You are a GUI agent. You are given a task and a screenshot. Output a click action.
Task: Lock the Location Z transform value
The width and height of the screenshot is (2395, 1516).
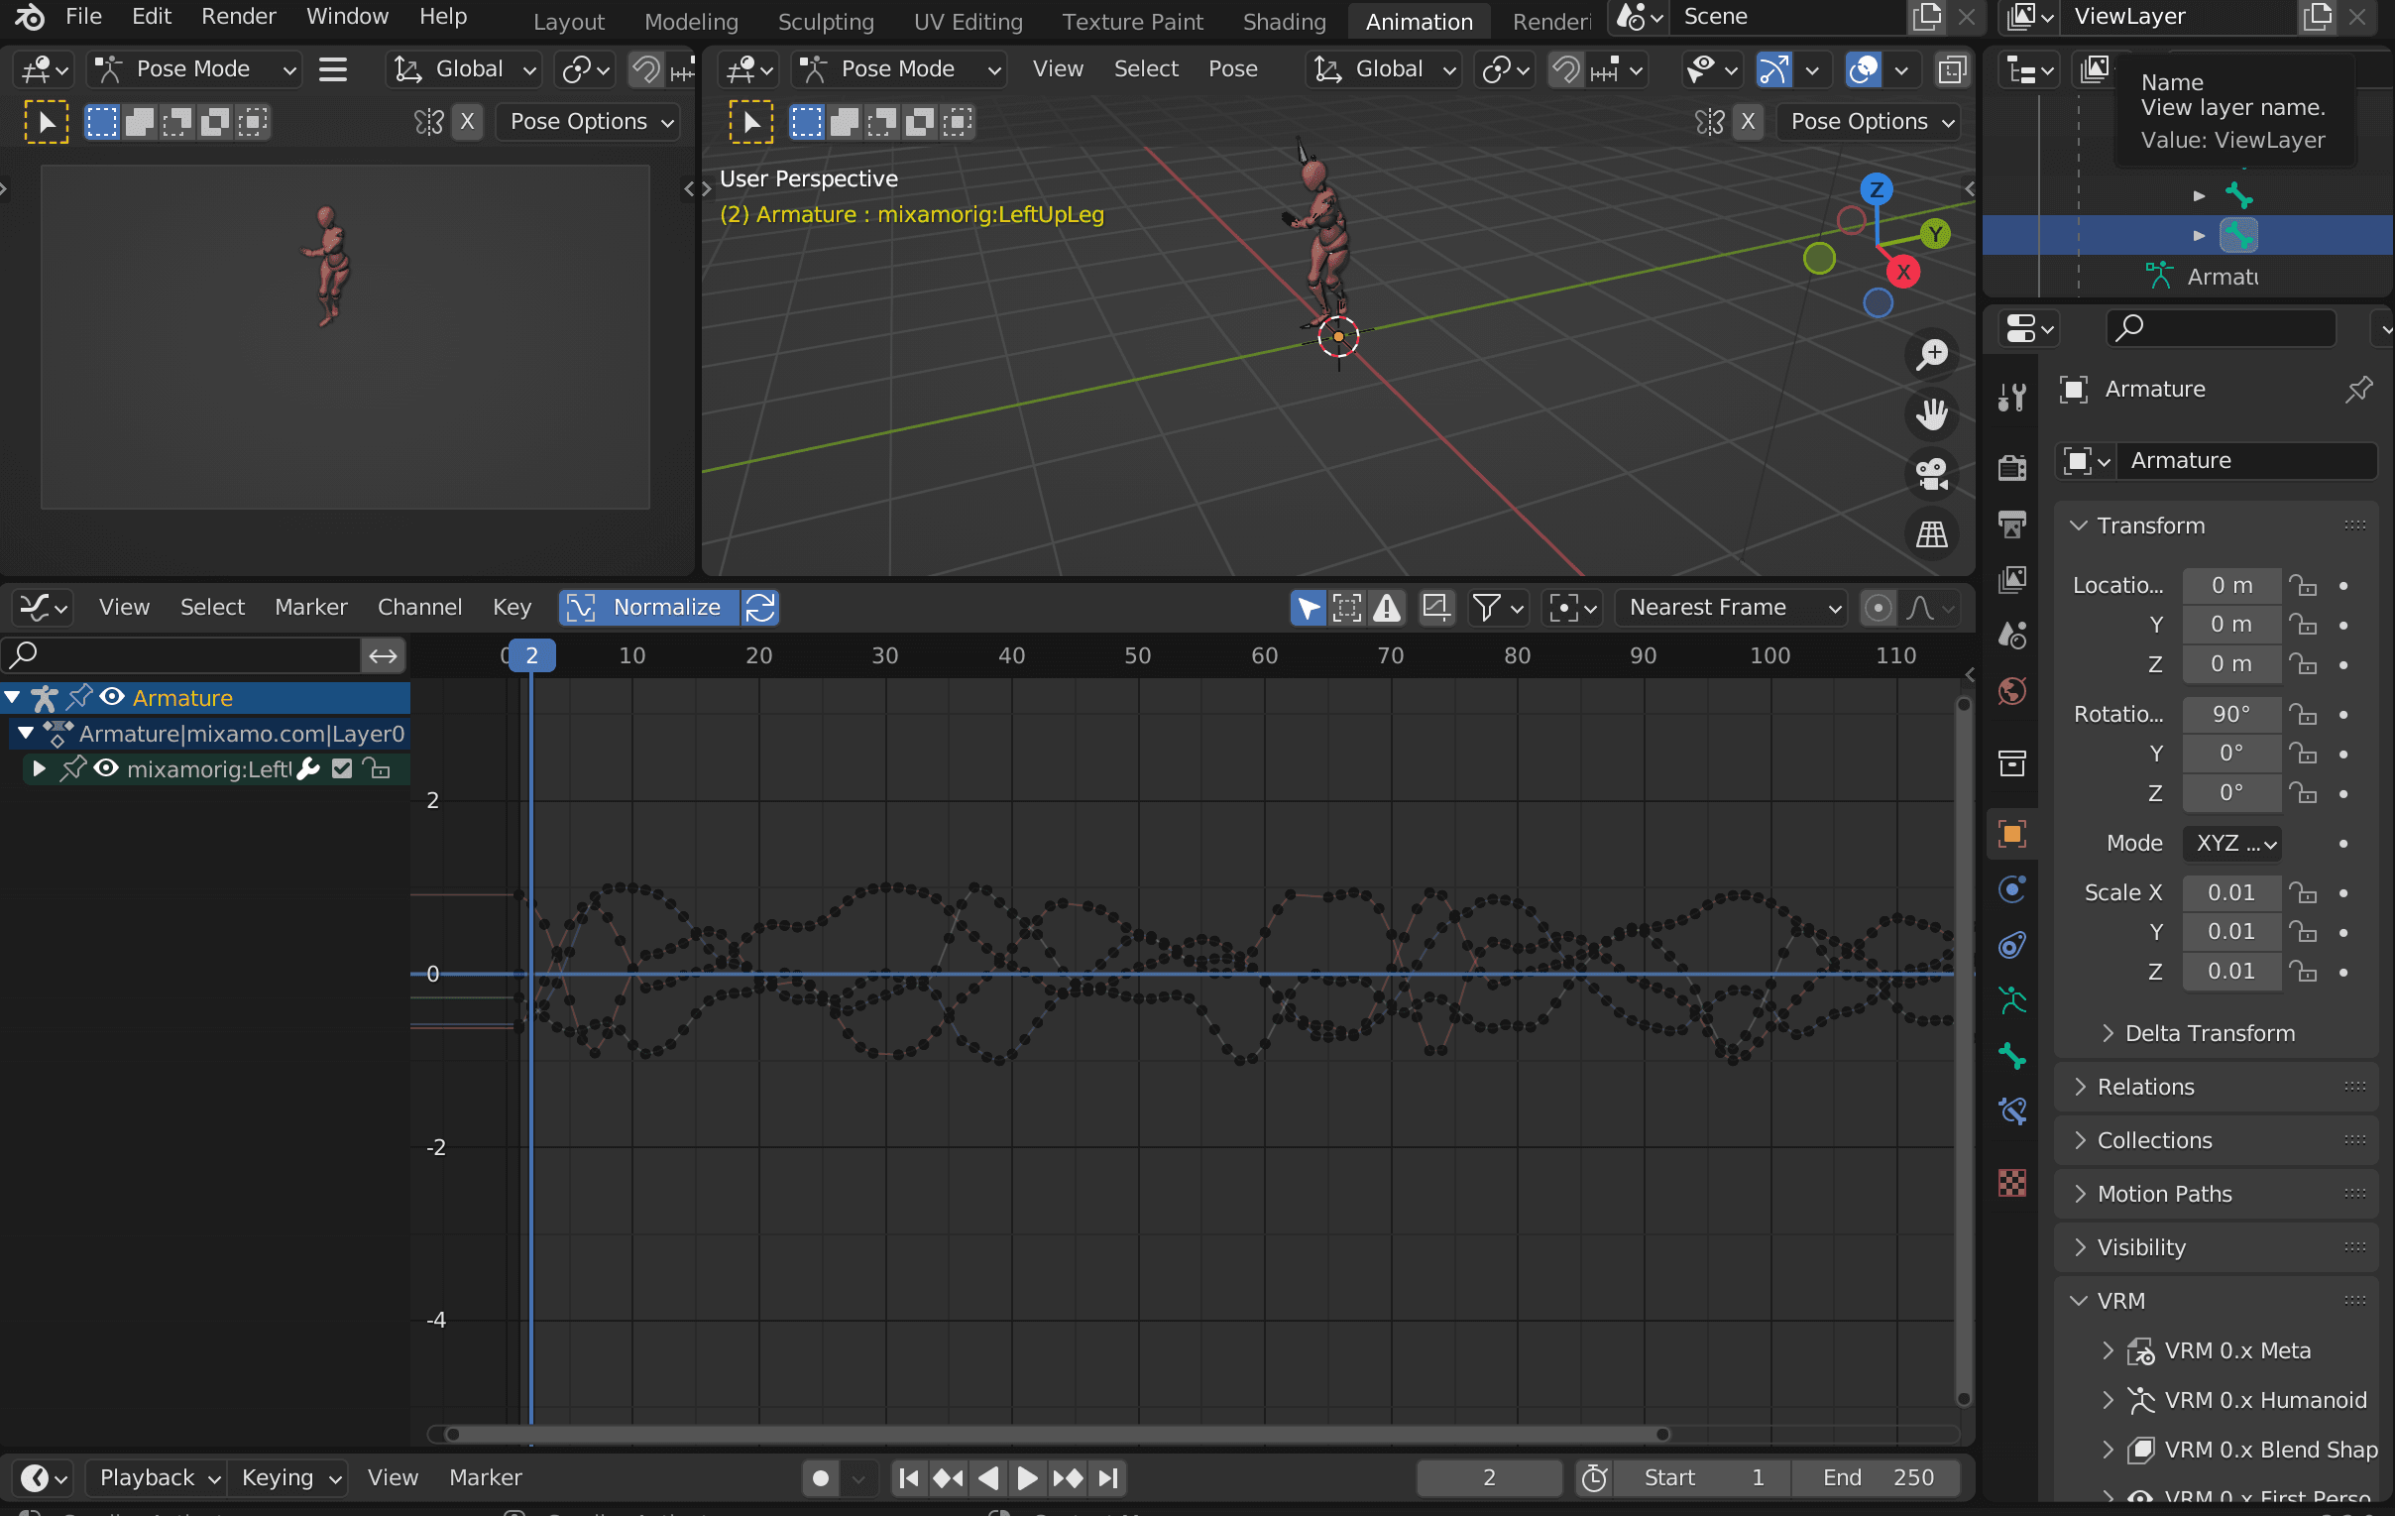(x=2306, y=664)
